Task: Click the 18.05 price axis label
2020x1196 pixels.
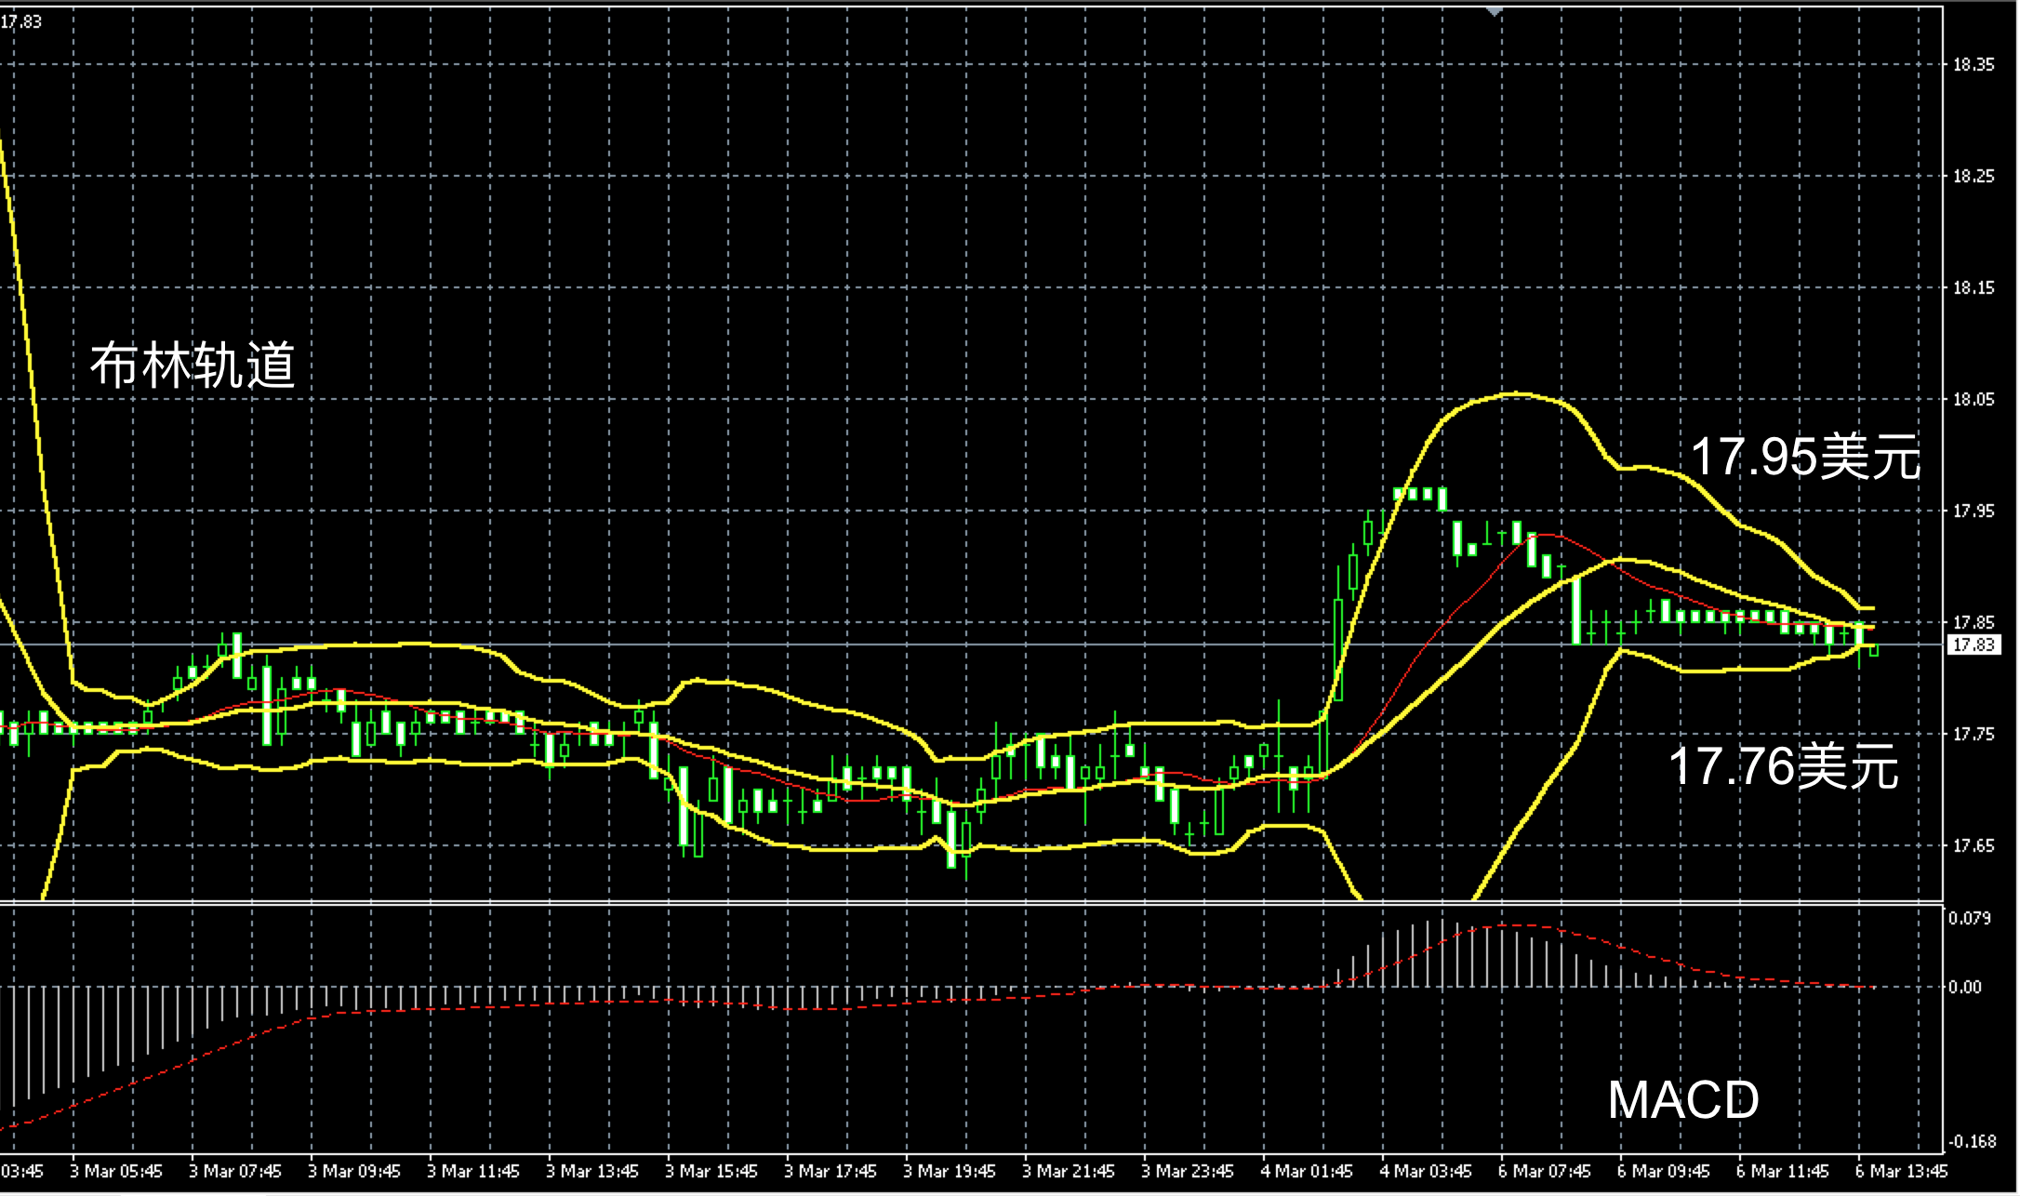Action: 1973,399
